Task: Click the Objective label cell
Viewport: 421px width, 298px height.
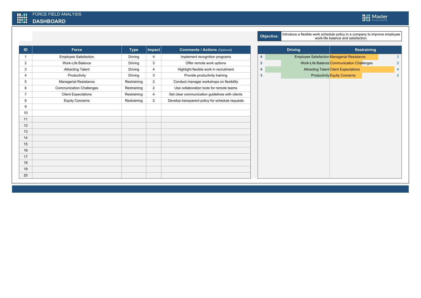Action: [x=269, y=36]
